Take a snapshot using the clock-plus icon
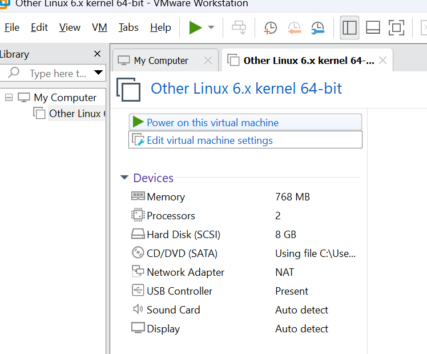This screenshot has height=354, width=427. click(270, 27)
